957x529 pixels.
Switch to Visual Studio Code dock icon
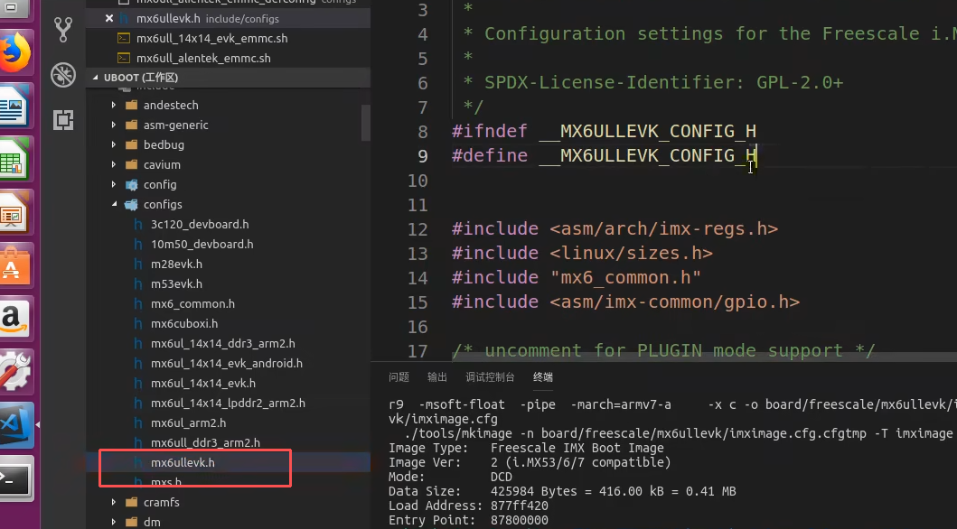pyautogui.click(x=14, y=424)
